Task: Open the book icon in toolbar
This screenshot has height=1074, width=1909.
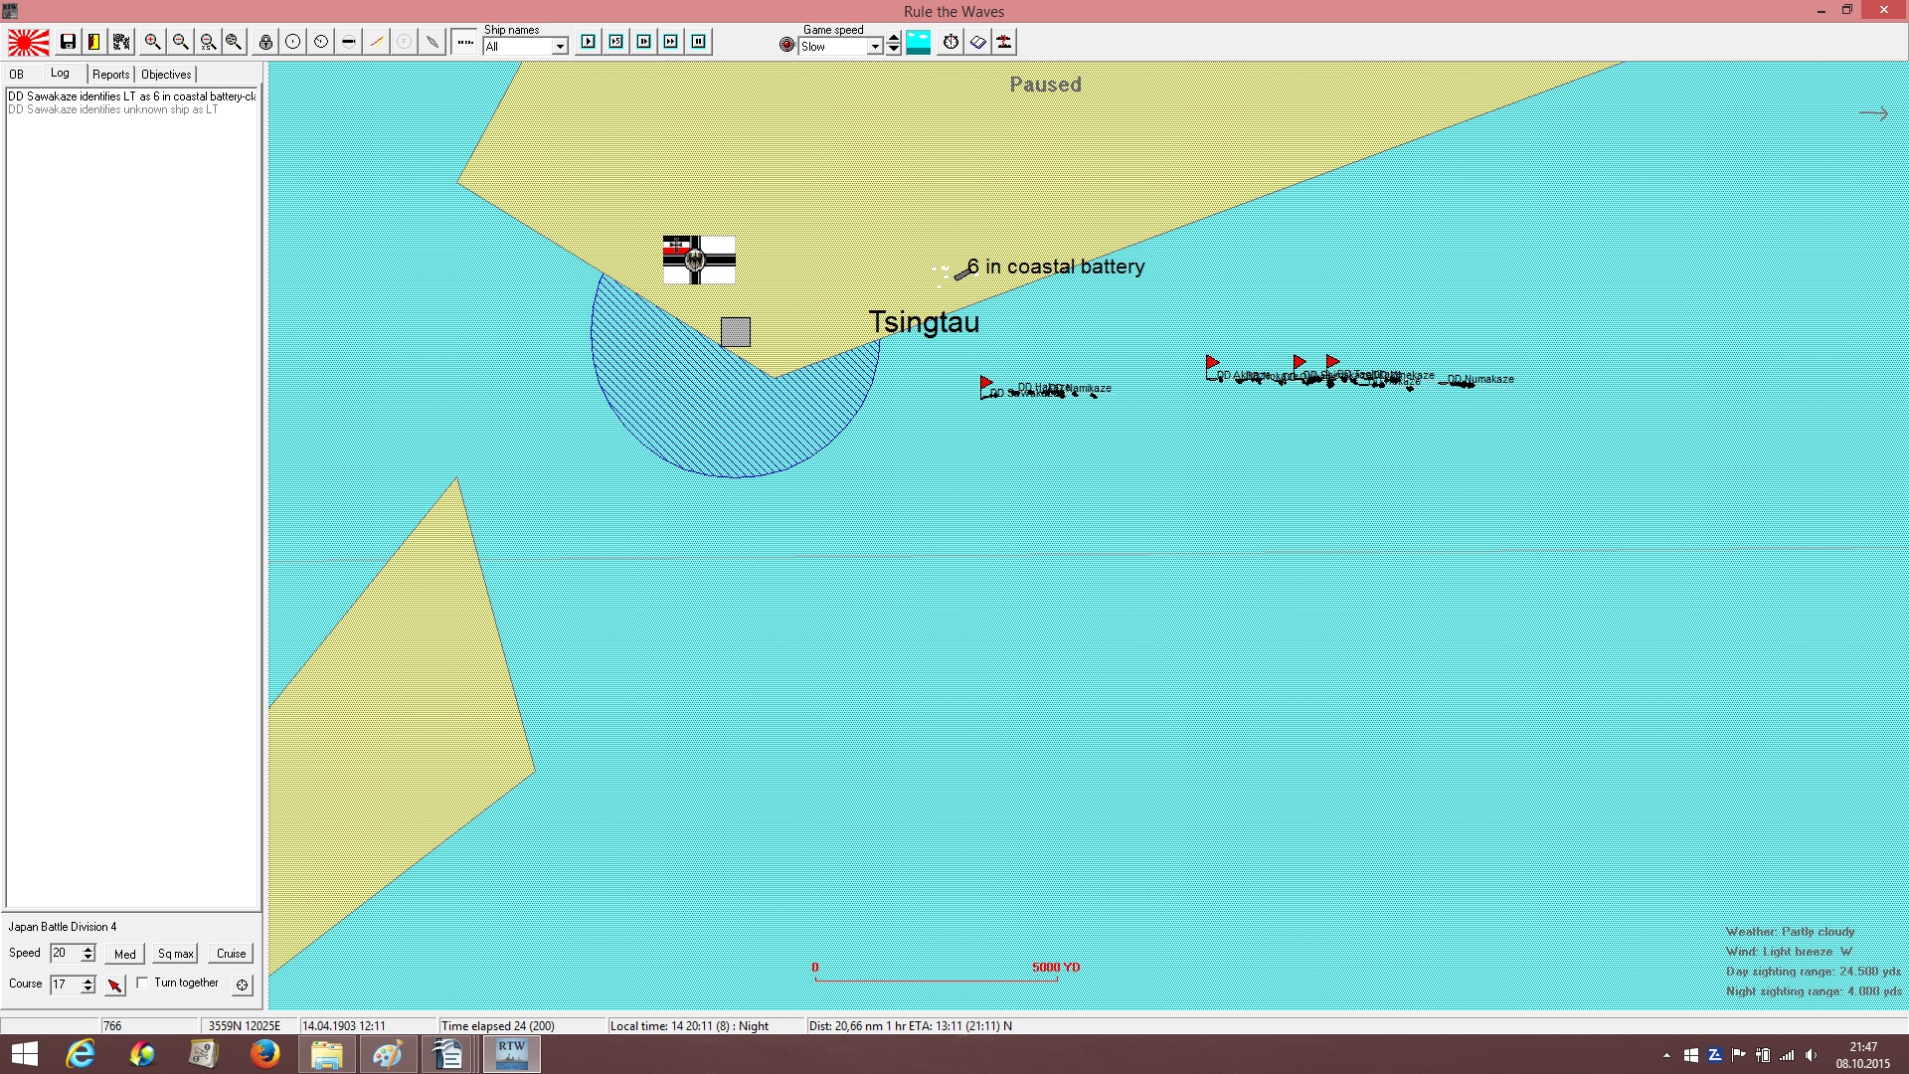Action: point(978,42)
